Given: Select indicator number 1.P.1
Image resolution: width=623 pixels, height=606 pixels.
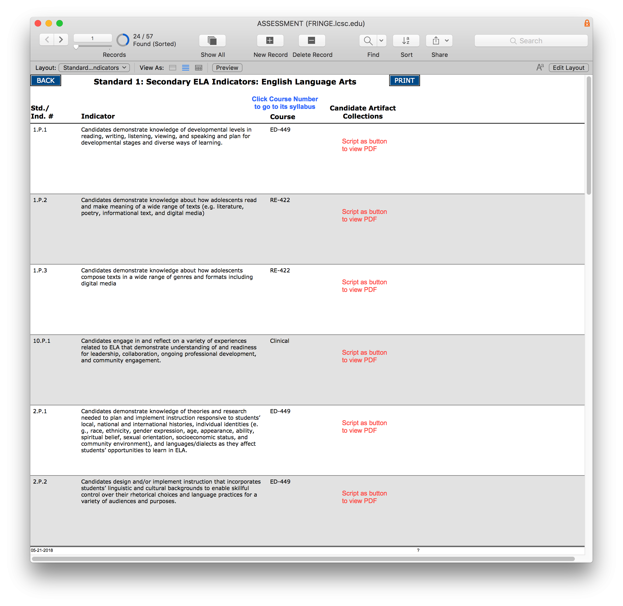Looking at the screenshot, I should [40, 129].
